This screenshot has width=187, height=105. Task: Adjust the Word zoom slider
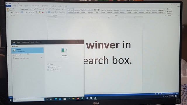coord(169,94)
